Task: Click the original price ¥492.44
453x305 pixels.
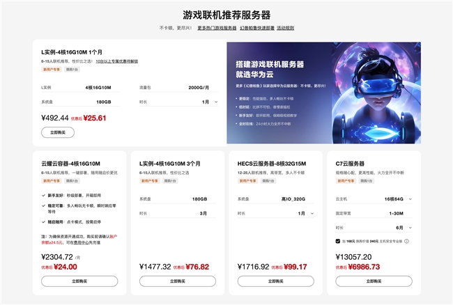Action: click(x=55, y=118)
